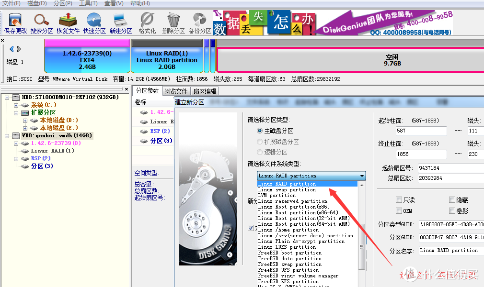Select the 扩展磁盘分区 extended partition radio

[x=260, y=142]
